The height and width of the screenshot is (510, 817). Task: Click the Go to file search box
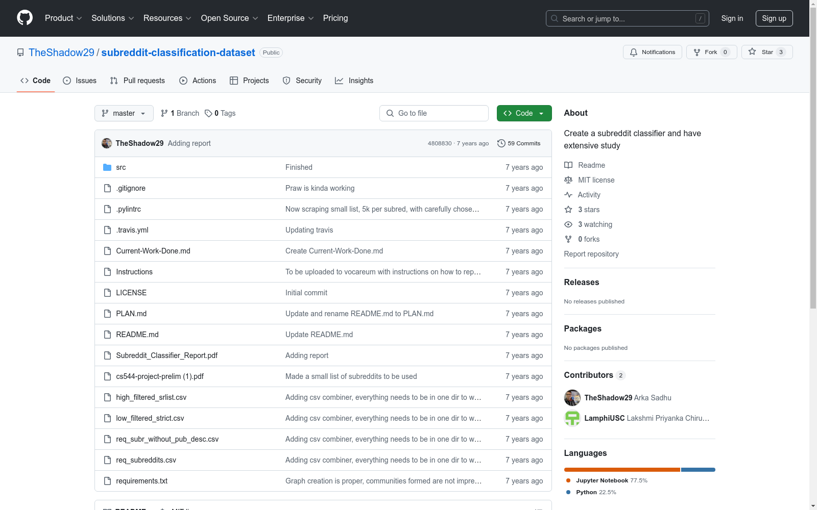point(434,113)
